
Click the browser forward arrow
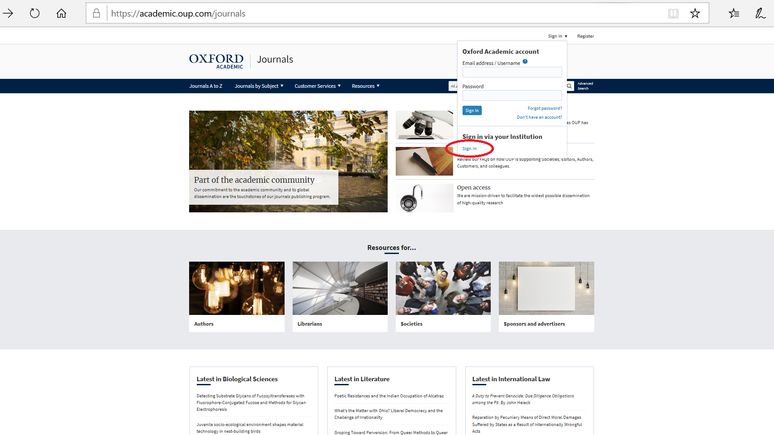click(x=8, y=13)
